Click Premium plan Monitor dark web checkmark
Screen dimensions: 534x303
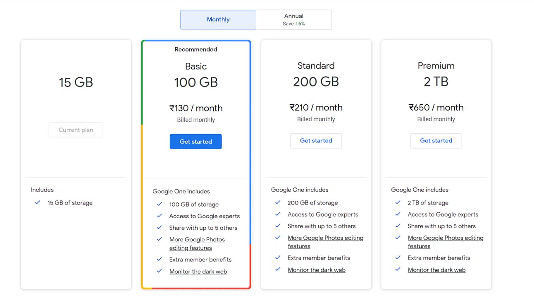[x=398, y=269]
